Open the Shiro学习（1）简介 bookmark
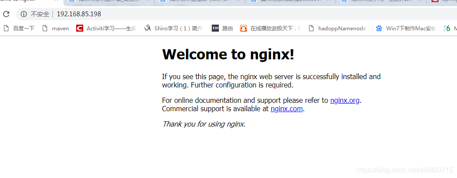The image size is (457, 178). point(174,28)
